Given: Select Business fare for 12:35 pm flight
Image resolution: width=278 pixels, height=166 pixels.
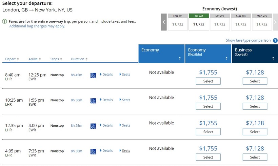Looking at the screenshot, I should (x=255, y=132).
